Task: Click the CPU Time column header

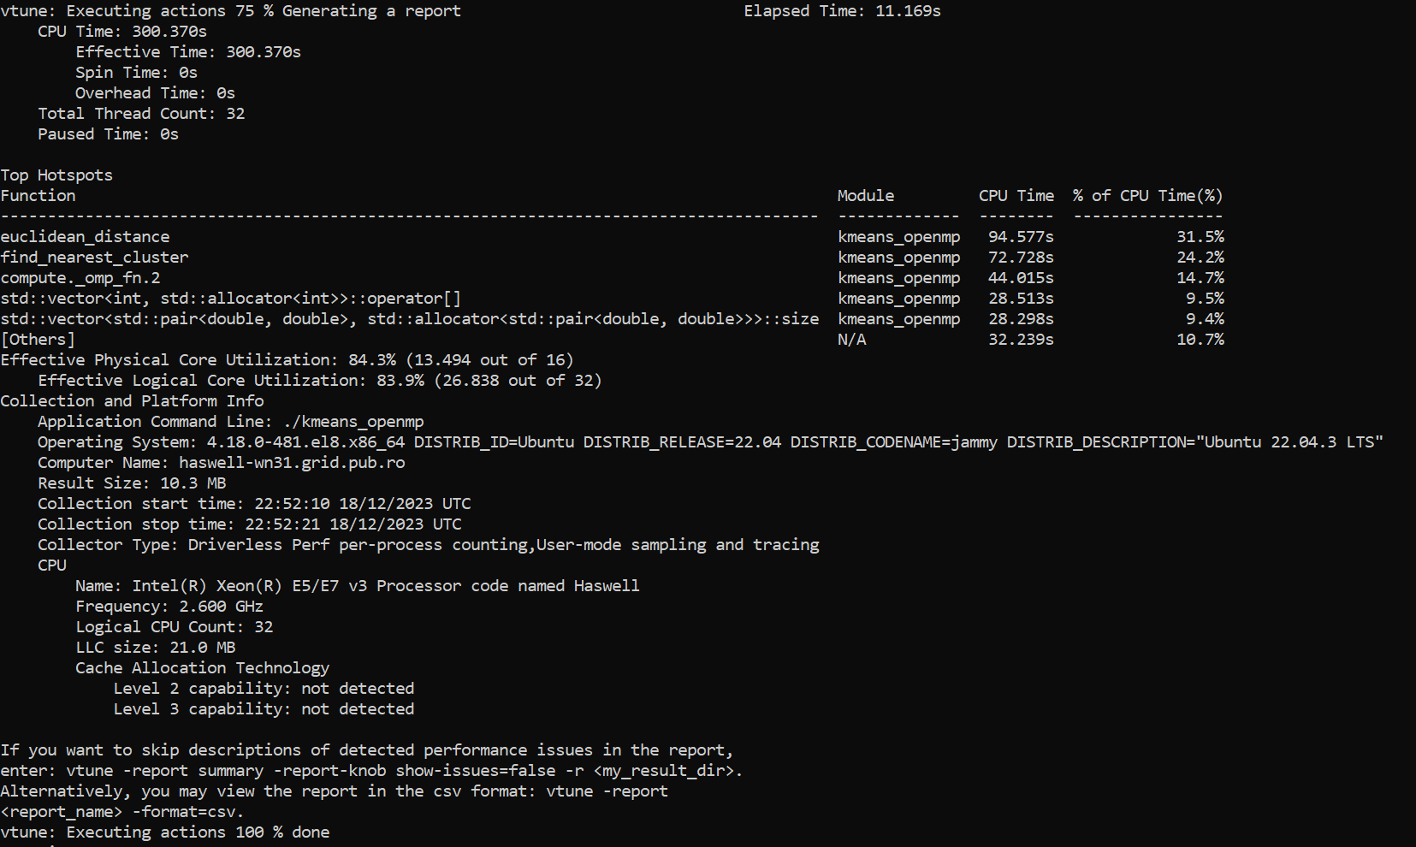Action: [x=1016, y=196]
